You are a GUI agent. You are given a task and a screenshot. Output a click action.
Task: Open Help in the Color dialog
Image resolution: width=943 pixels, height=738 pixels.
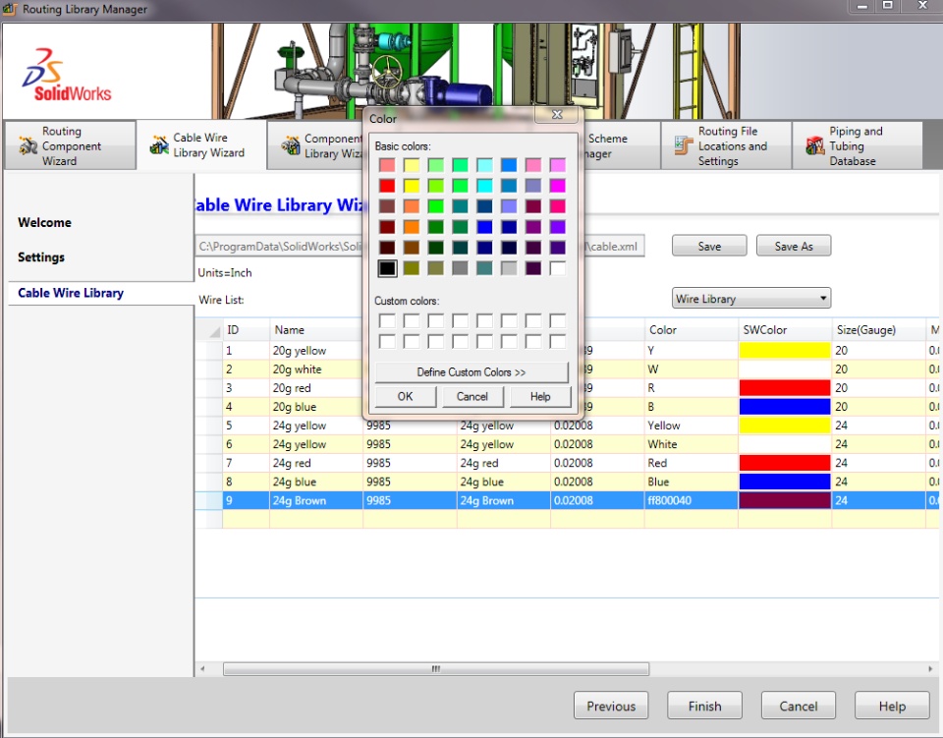pos(540,397)
